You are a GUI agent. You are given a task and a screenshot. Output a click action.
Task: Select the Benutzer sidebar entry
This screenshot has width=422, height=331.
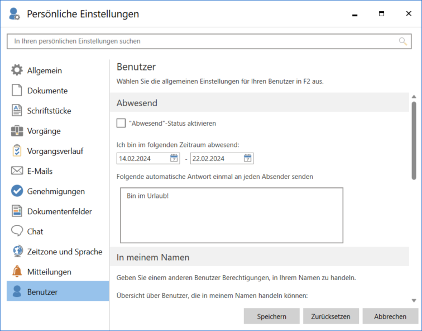[58, 291]
